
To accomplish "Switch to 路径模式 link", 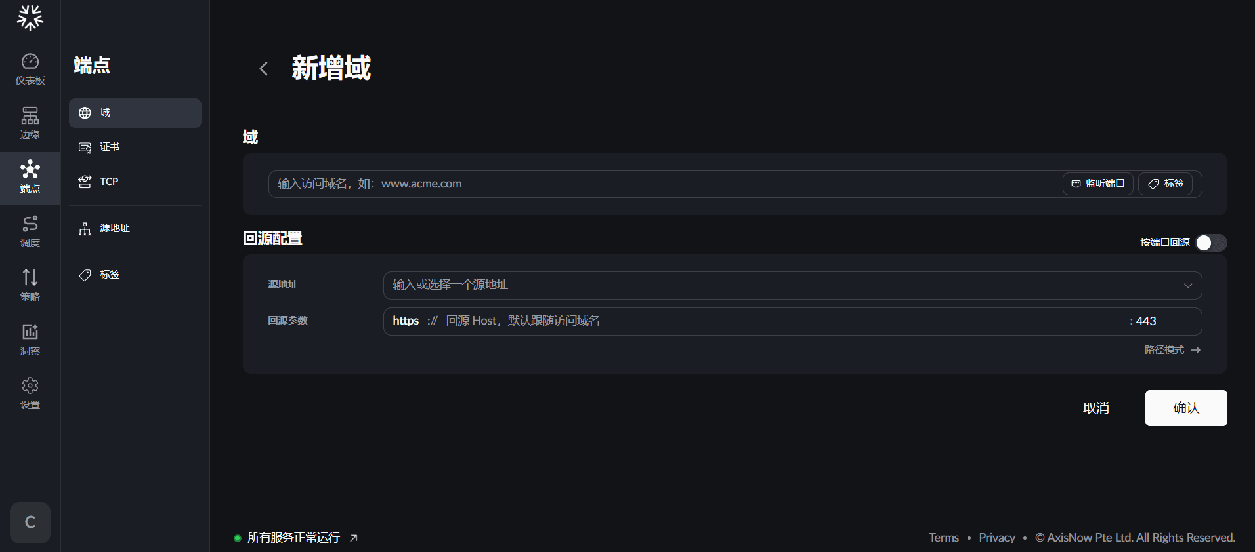I will (1172, 350).
